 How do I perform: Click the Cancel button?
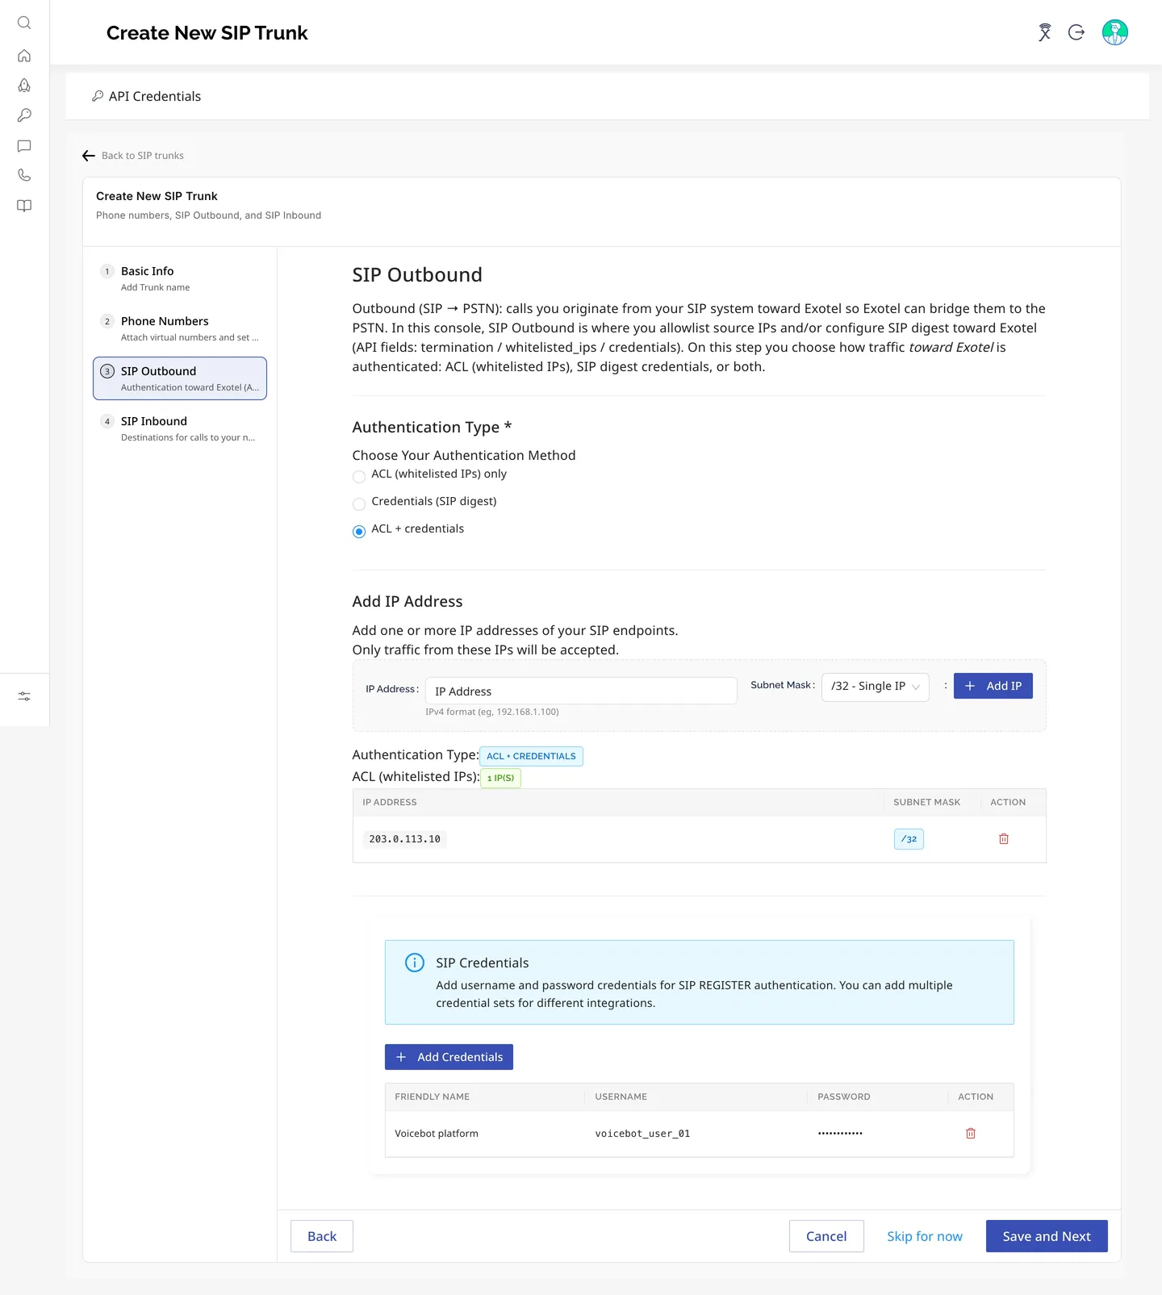(826, 1236)
